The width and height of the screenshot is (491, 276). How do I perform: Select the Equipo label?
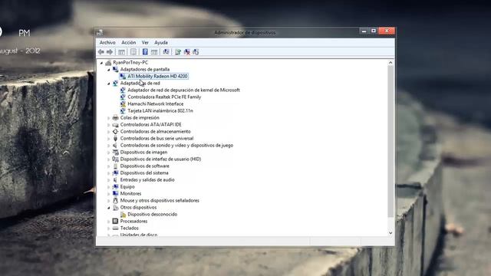coord(127,186)
